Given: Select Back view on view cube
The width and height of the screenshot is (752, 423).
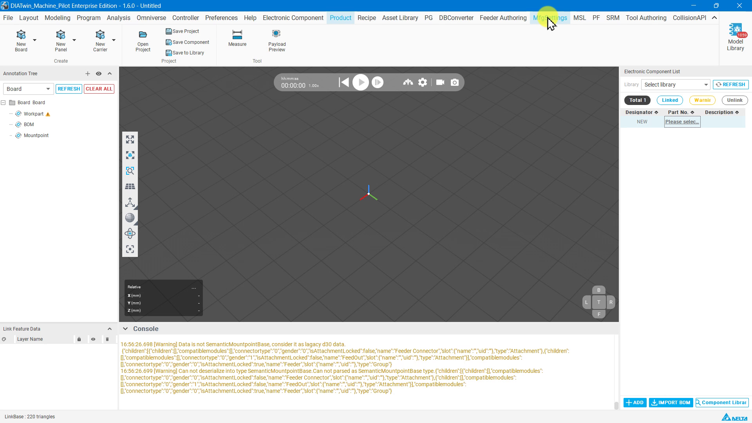Looking at the screenshot, I should [x=598, y=290].
